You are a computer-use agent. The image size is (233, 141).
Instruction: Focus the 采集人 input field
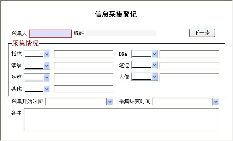(50, 33)
